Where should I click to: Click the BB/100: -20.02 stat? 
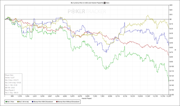pos(10,88)
